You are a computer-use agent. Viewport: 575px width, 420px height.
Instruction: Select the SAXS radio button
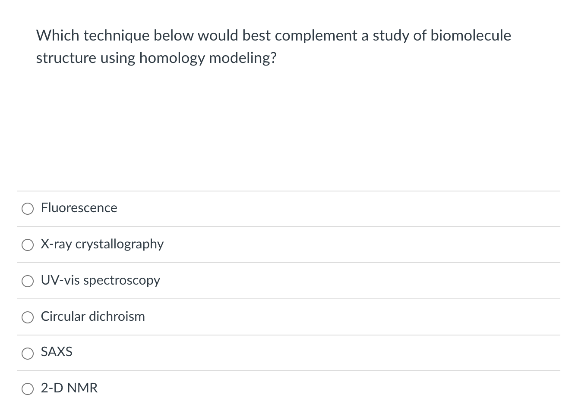(28, 354)
